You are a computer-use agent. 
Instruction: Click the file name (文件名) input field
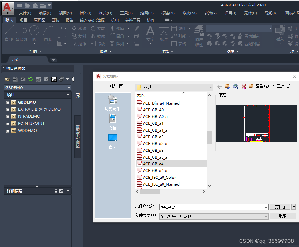pyautogui.click(x=214, y=207)
